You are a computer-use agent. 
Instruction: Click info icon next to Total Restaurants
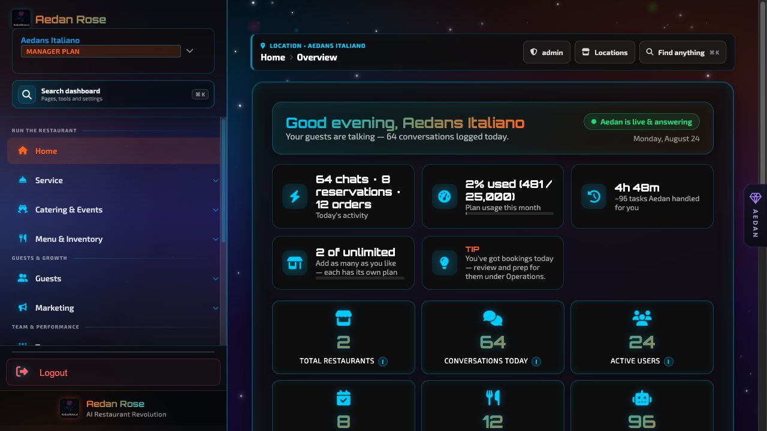[x=383, y=362]
